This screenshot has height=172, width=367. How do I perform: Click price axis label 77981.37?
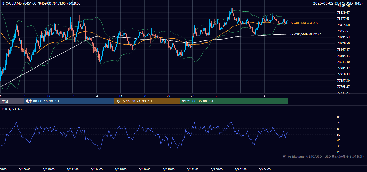tap(343, 68)
